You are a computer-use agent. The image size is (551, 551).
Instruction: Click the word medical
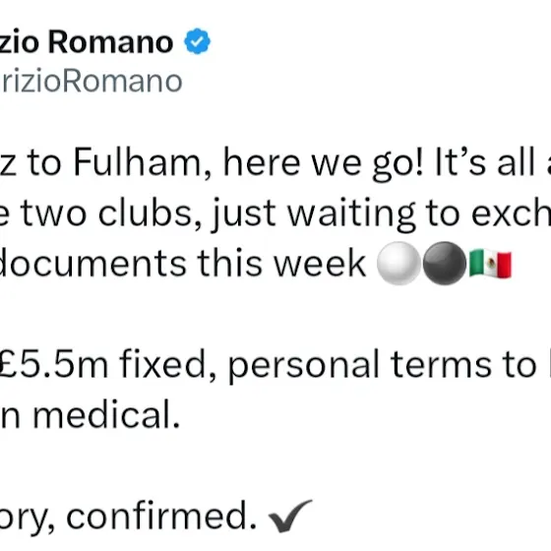[x=106, y=414]
